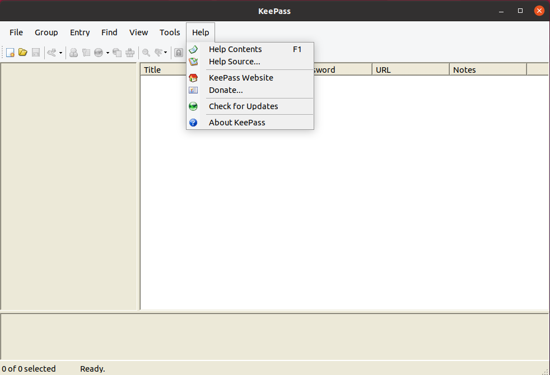Image resolution: width=550 pixels, height=375 pixels.
Task: Open the Show Entries dropdown arrow
Action: 166,53
